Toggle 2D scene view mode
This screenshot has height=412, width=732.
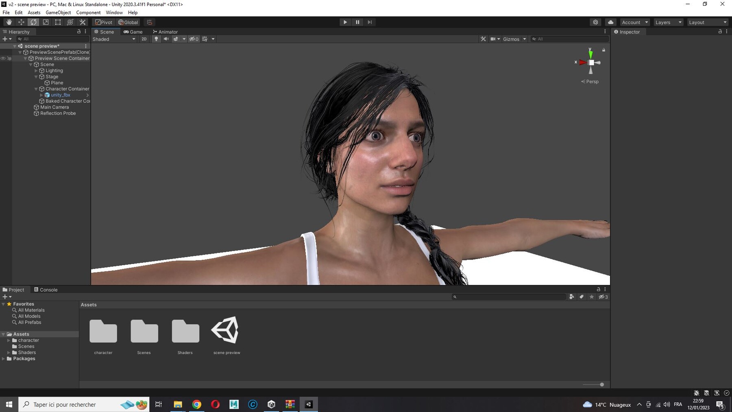[144, 39]
